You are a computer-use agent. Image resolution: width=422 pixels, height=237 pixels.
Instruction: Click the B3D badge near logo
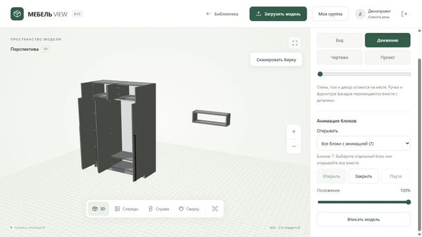[77, 14]
